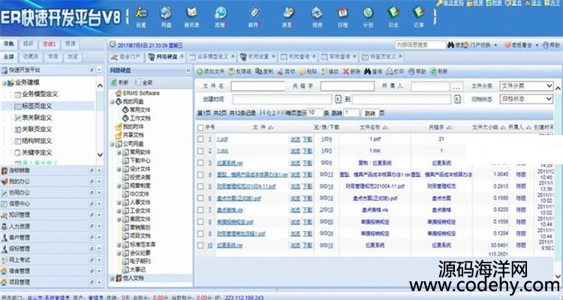Click 粘贴 paste in file toolbar

[x=308, y=71]
